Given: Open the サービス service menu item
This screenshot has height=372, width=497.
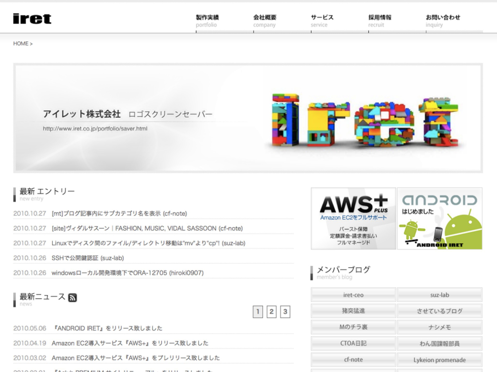Looking at the screenshot, I should coord(322,21).
